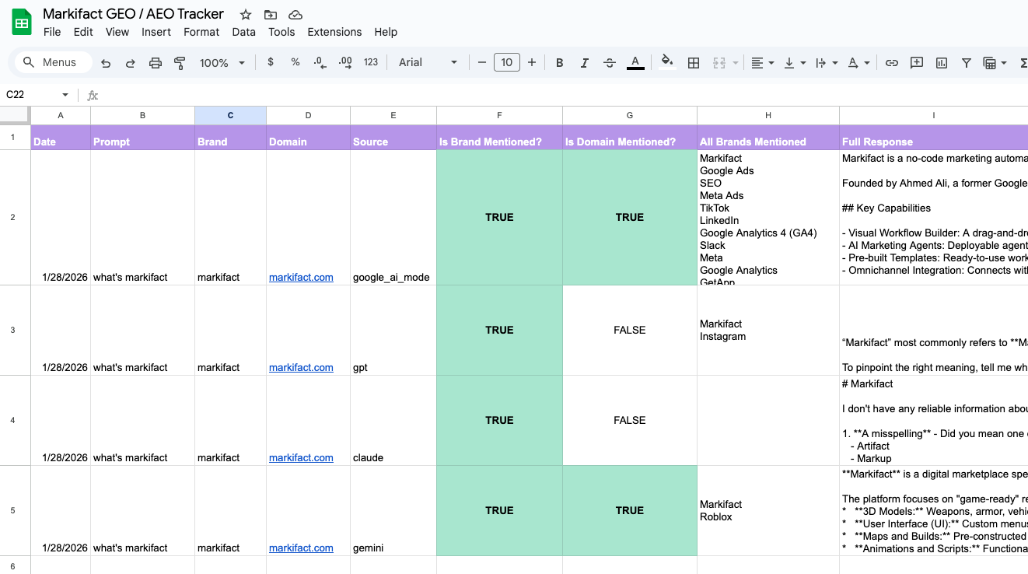Follow the markifact.com link in row 2

(x=301, y=277)
